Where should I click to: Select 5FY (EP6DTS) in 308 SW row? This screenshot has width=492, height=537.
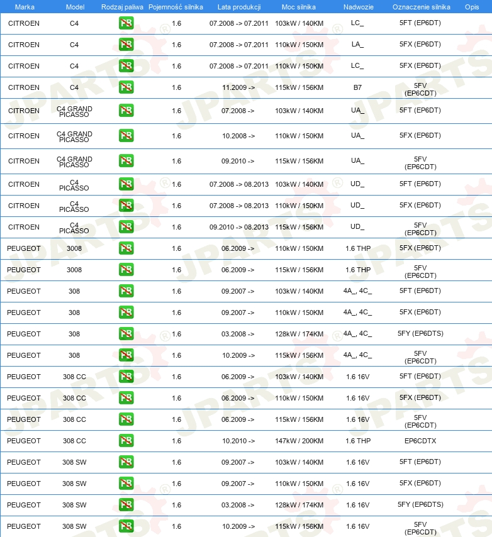420,504
